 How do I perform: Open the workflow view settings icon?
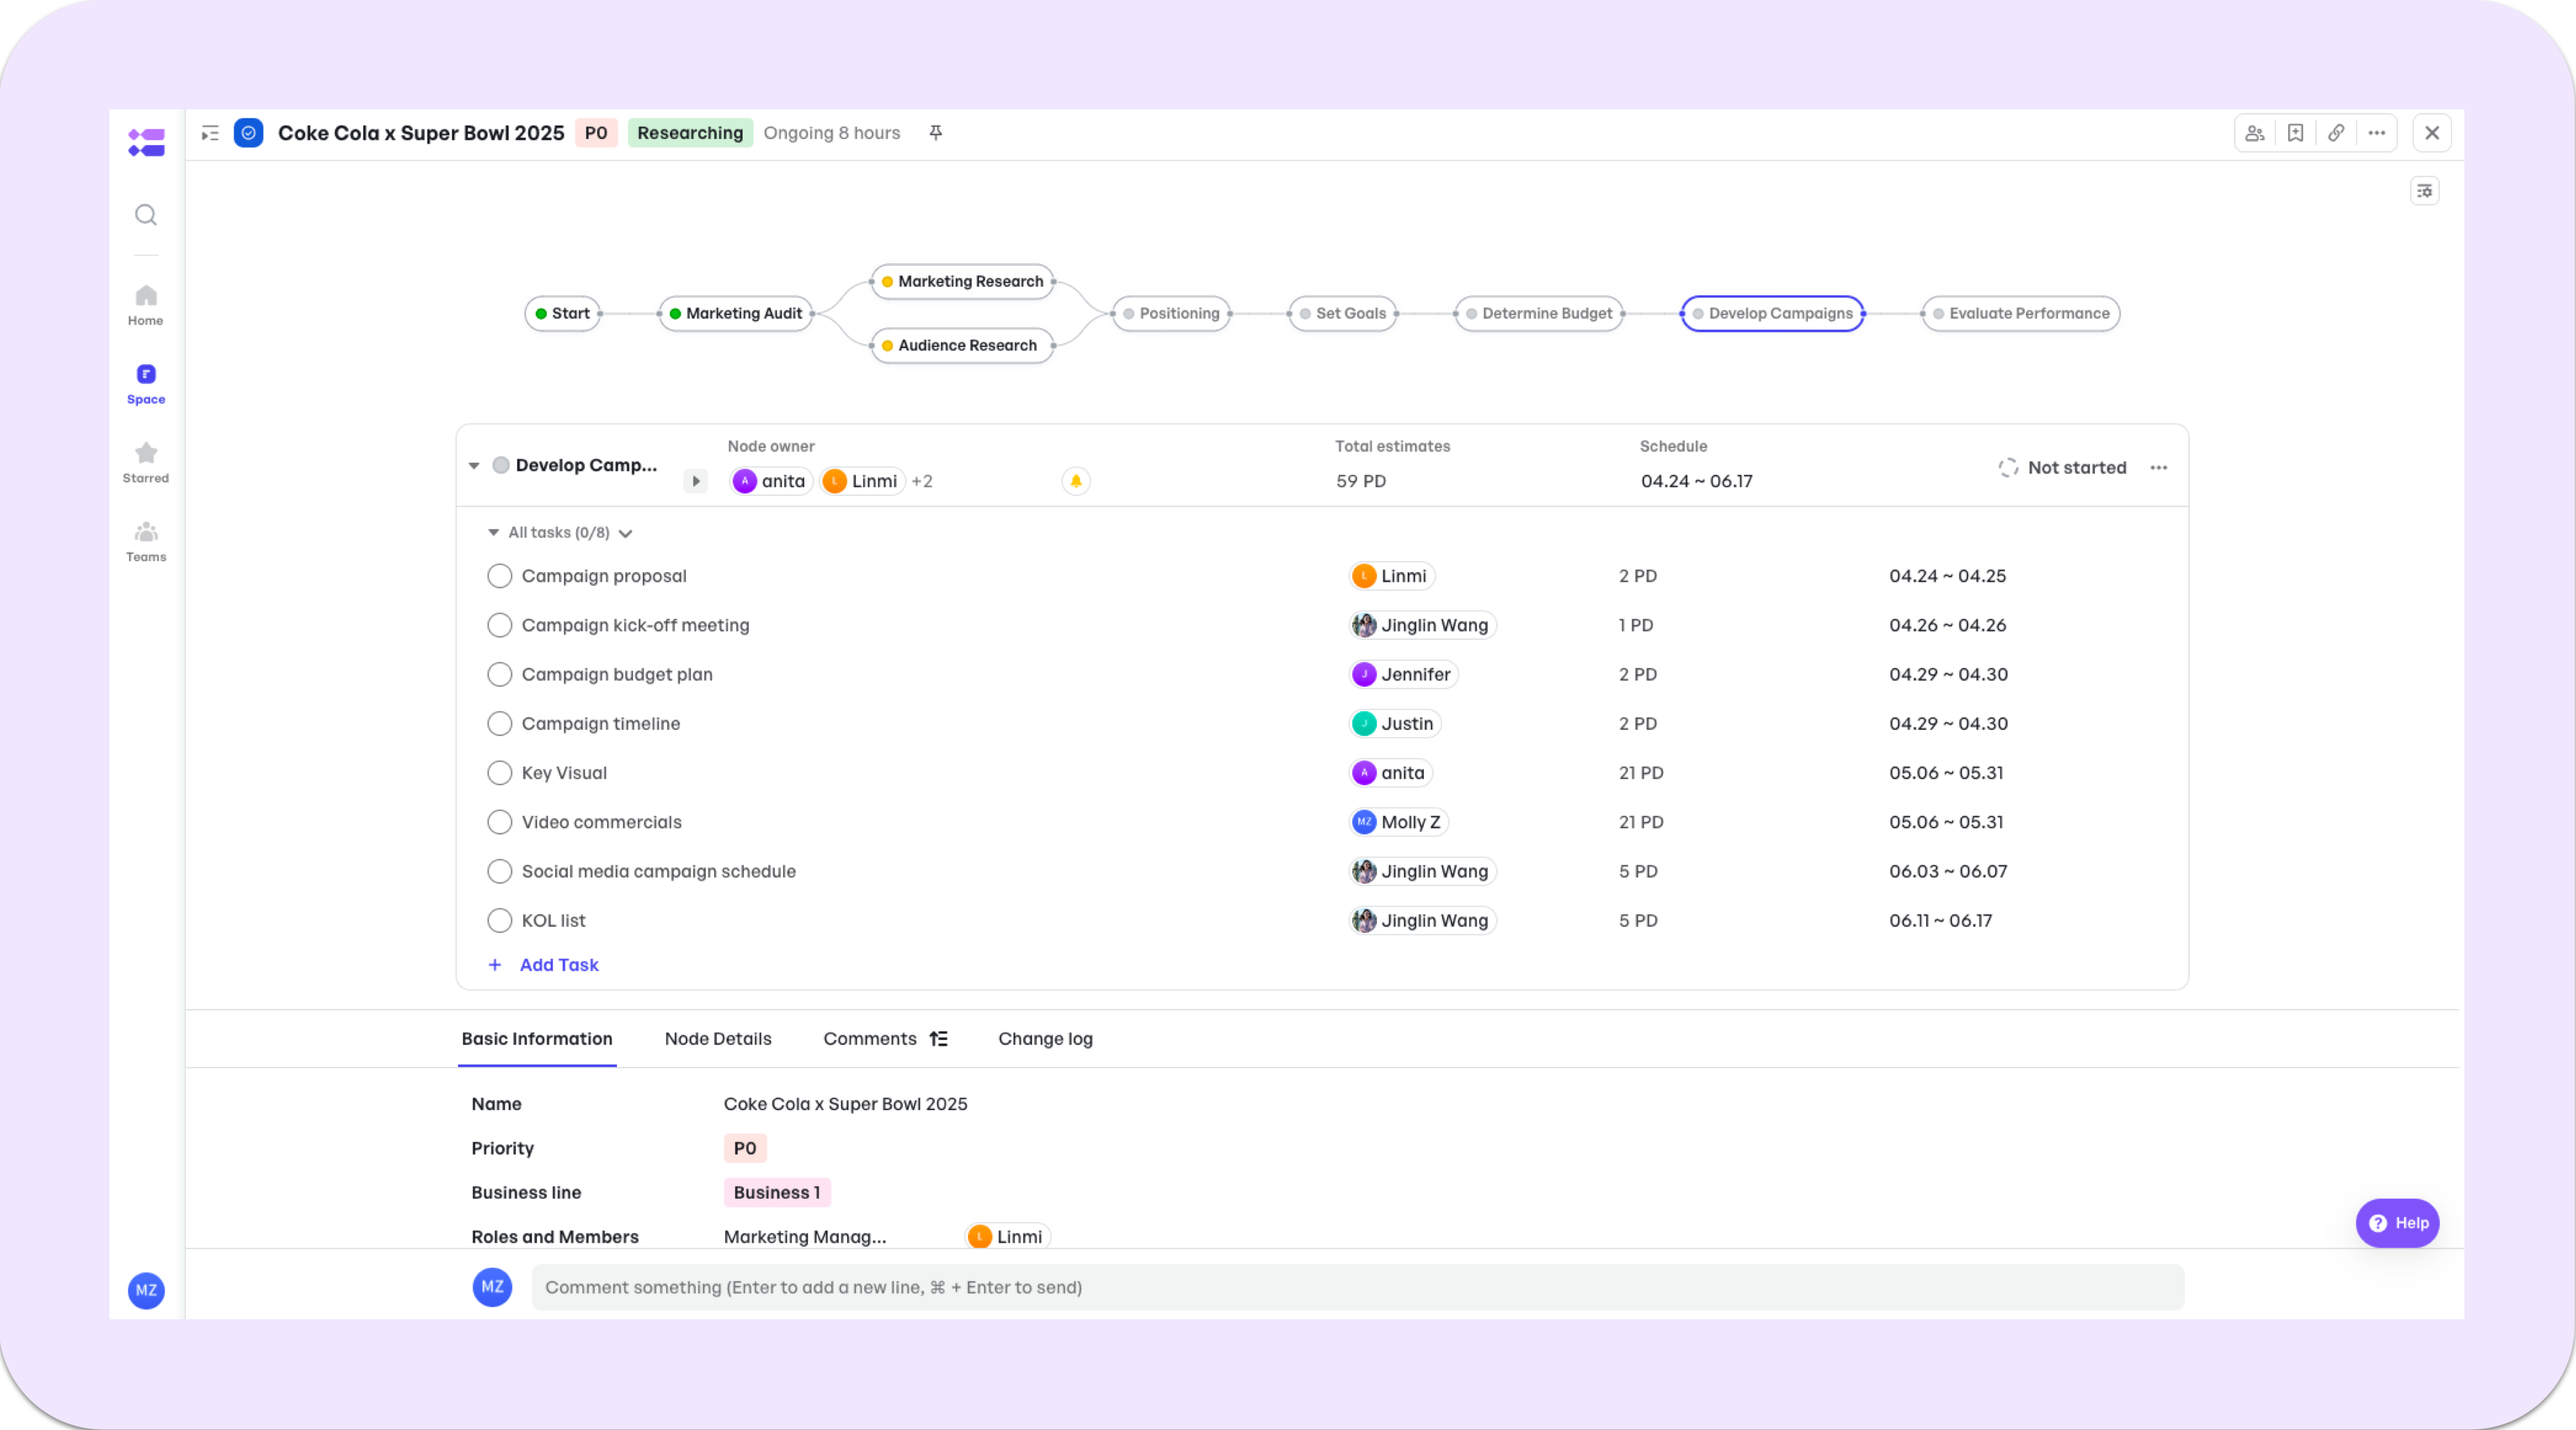[x=2424, y=191]
